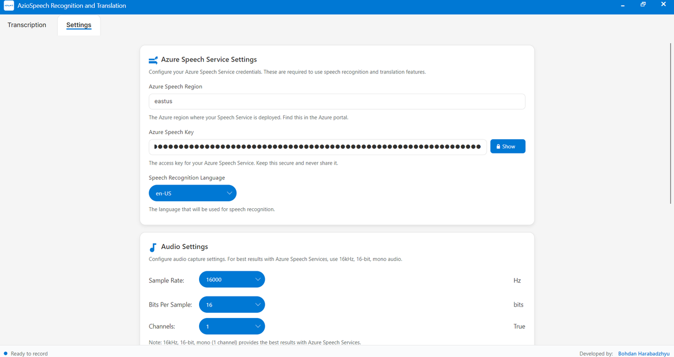Open the Channels dropdown
This screenshot has width=674, height=357.
[232, 327]
